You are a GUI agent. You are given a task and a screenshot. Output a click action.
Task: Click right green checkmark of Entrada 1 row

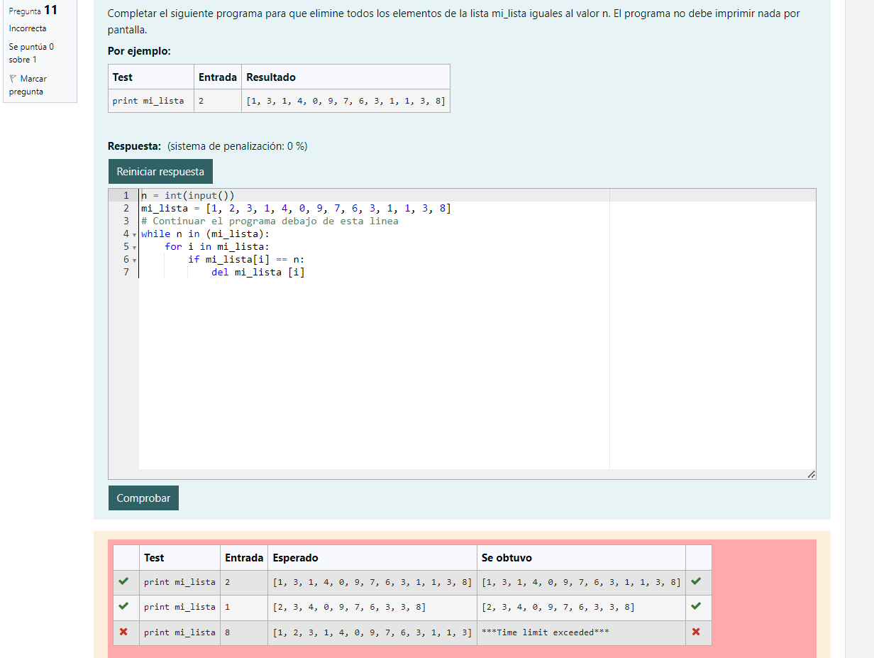point(696,606)
